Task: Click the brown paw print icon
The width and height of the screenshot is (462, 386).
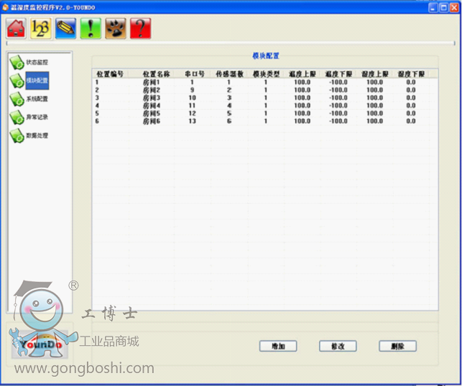Action: pyautogui.click(x=115, y=29)
